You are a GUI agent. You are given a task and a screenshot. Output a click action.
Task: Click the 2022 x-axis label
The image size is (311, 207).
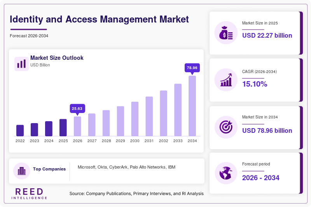20,141
